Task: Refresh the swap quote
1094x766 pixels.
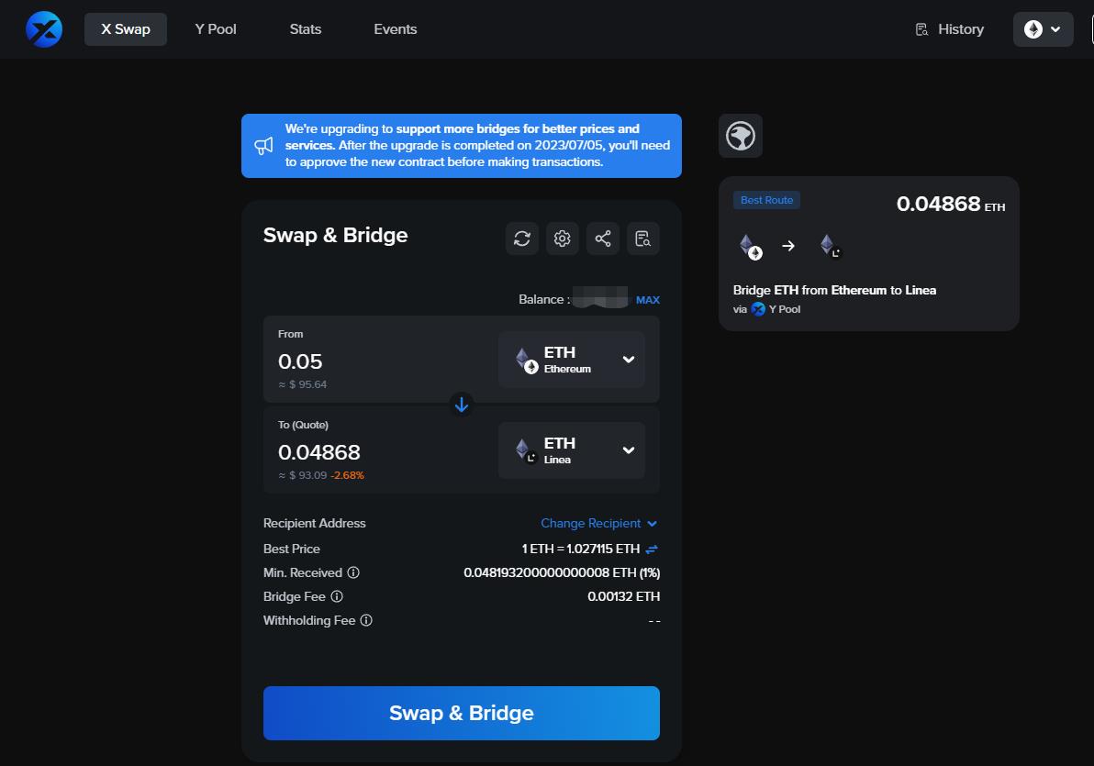Action: 522,239
